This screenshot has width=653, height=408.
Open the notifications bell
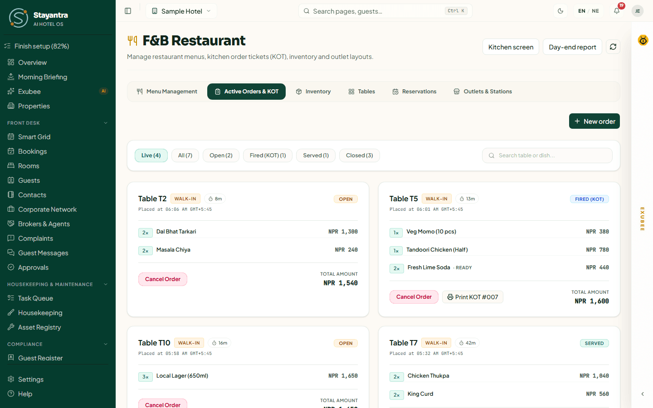[x=617, y=11]
